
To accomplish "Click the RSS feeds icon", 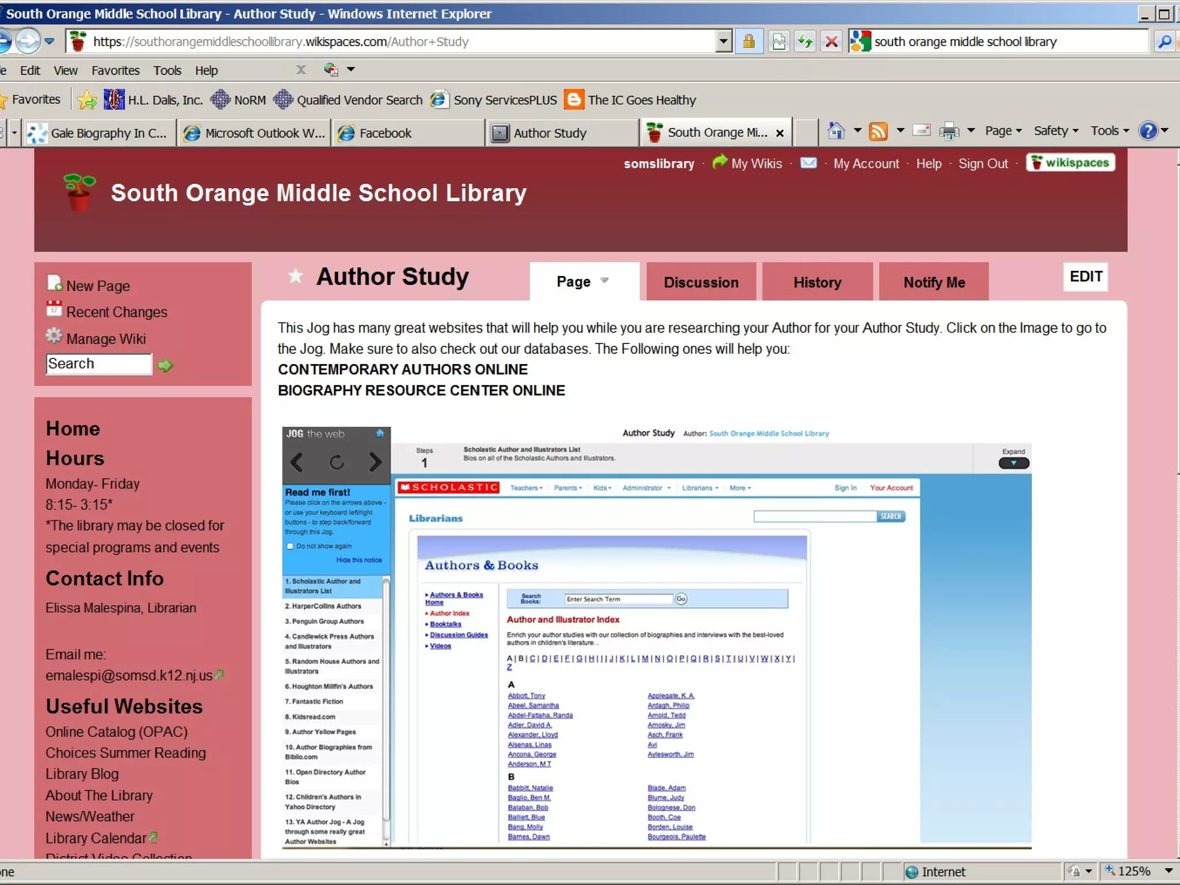I will [x=878, y=132].
